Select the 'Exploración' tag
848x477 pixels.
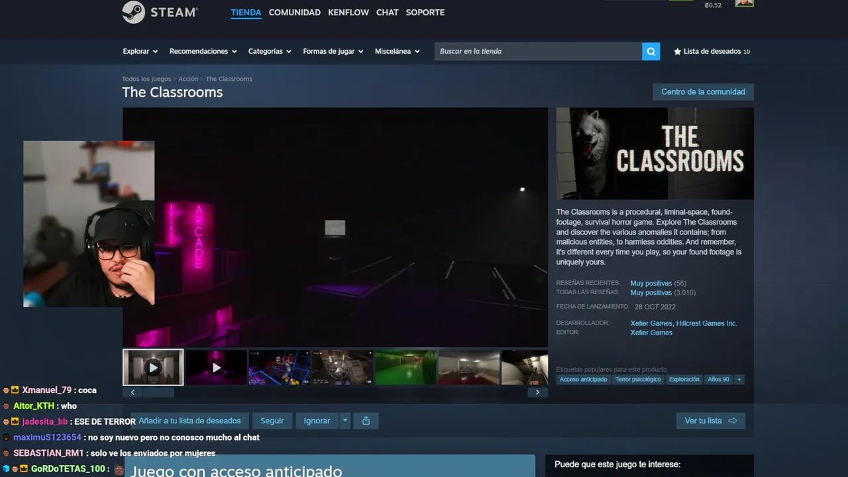684,380
